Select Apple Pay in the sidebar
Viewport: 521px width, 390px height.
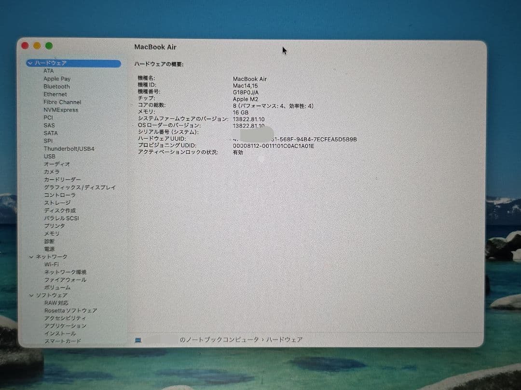(x=57, y=79)
